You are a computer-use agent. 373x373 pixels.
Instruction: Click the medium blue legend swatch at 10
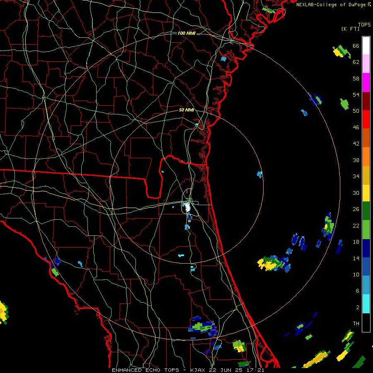(366, 266)
